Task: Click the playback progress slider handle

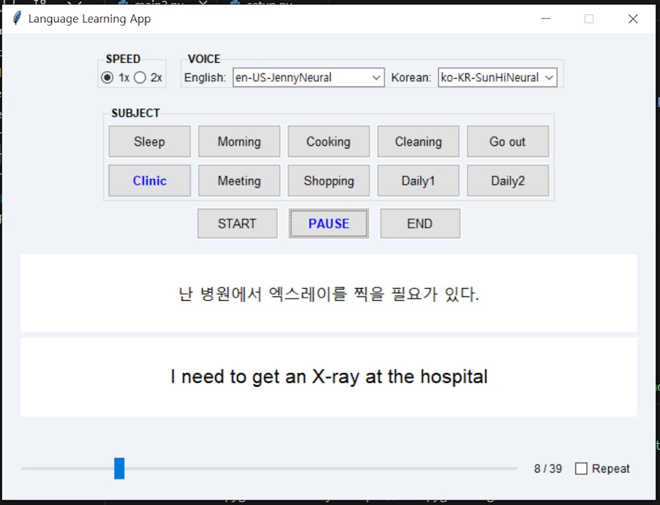Action: pyautogui.click(x=119, y=468)
